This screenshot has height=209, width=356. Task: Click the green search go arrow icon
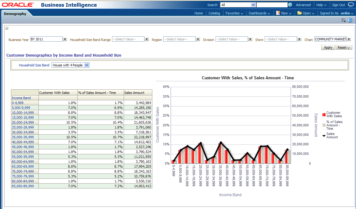[290, 5]
